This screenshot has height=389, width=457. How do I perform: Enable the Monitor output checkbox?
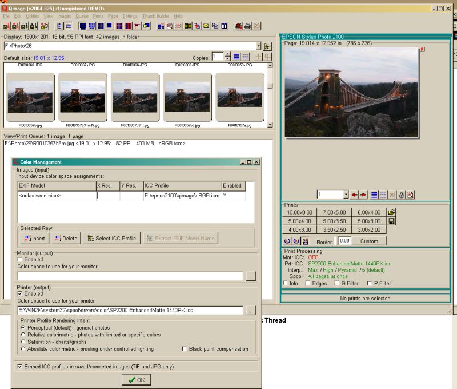pos(21,259)
